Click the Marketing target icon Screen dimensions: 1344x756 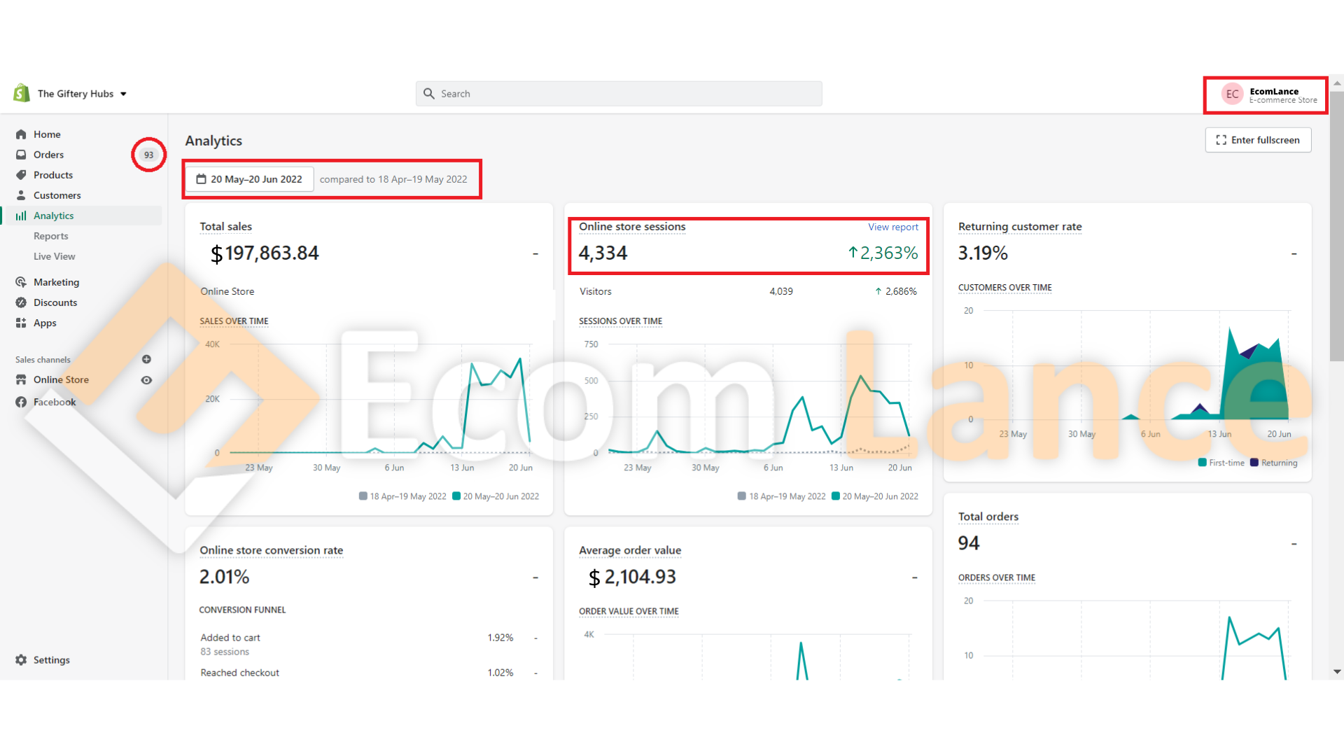21,282
